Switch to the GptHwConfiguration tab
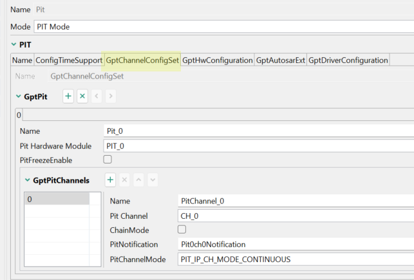This screenshot has height=280, width=414. (x=217, y=60)
